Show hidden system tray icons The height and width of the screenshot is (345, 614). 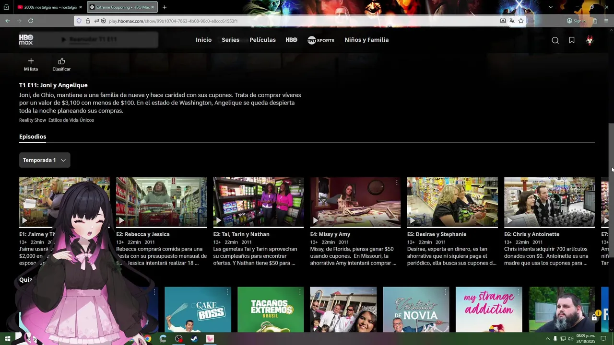(x=547, y=339)
